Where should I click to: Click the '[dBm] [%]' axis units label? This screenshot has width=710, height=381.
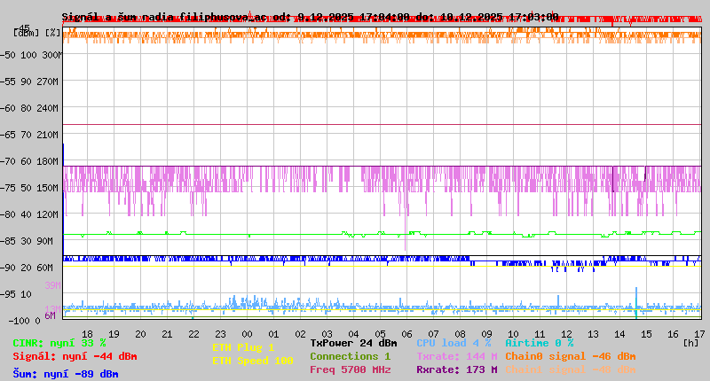pos(36,33)
